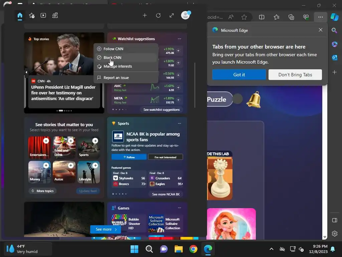Viewport: 342px width, 257px height.
Task: Click Don't Bring Tabs button
Action: point(295,75)
